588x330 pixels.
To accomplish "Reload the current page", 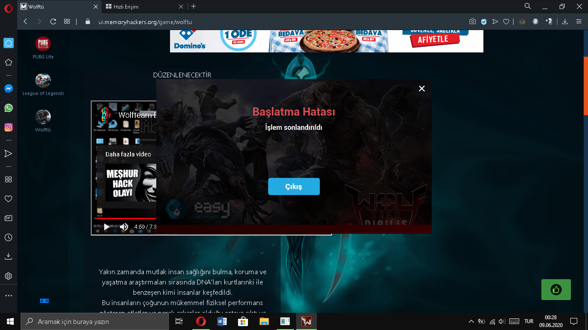I will [53, 21].
